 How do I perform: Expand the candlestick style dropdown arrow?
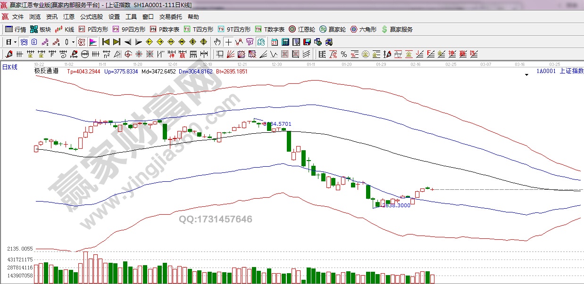(73, 42)
